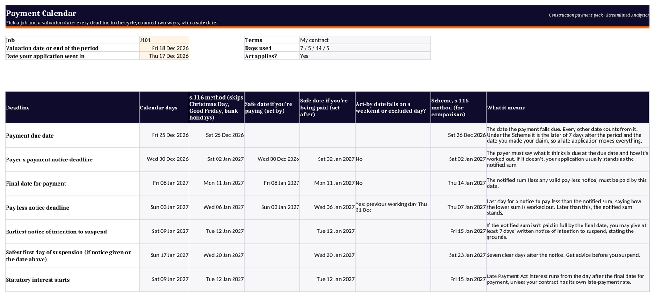
Task: Select 'Valuation date or end of the period' label
Action: 73,48
